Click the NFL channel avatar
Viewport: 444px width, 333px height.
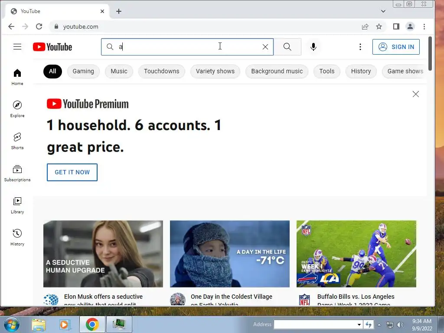(x=304, y=300)
